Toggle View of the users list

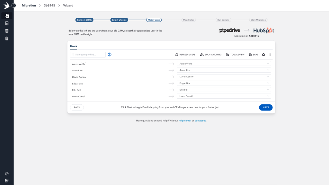point(235,55)
